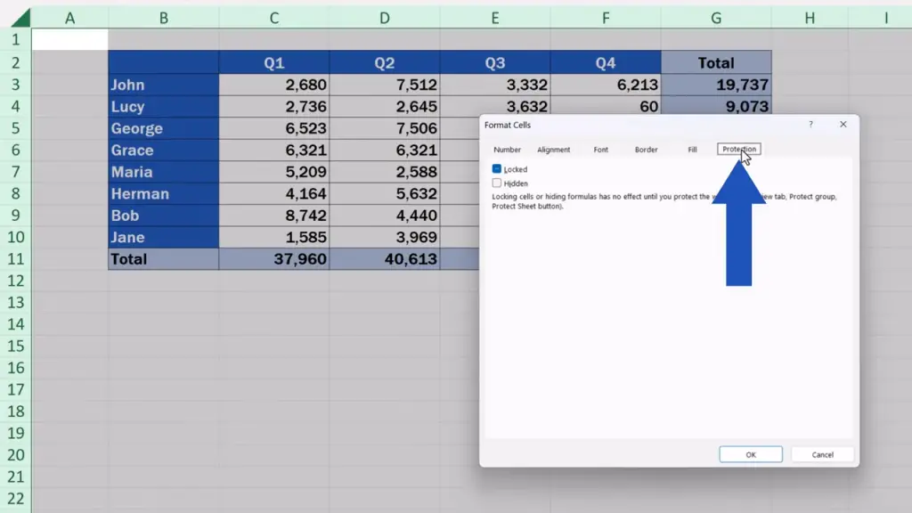Select John's Total cell 19,737

[x=716, y=85]
